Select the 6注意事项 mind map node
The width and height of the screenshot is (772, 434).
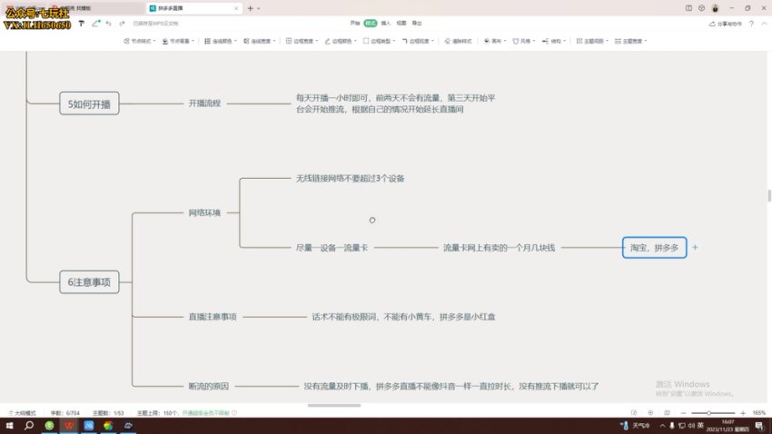click(x=89, y=282)
